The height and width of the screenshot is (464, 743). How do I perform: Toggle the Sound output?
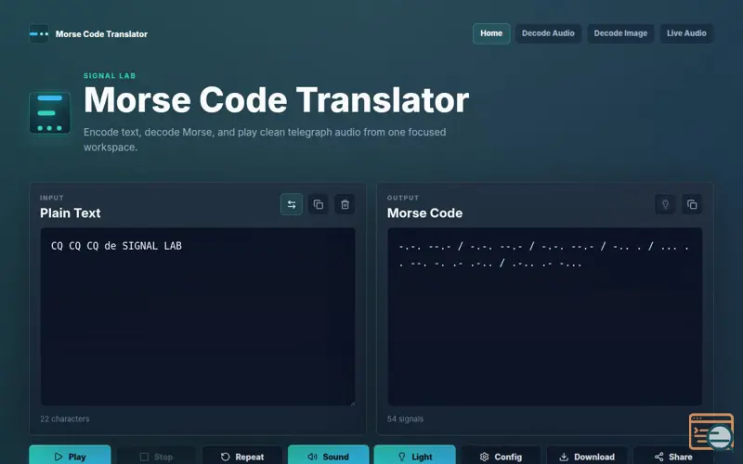(329, 456)
